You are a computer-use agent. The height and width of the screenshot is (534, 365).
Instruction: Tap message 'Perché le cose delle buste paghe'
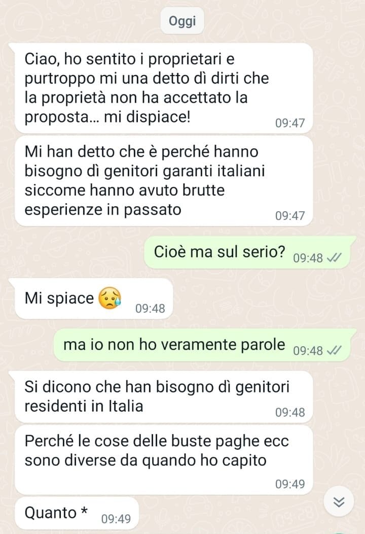pyautogui.click(x=164, y=460)
